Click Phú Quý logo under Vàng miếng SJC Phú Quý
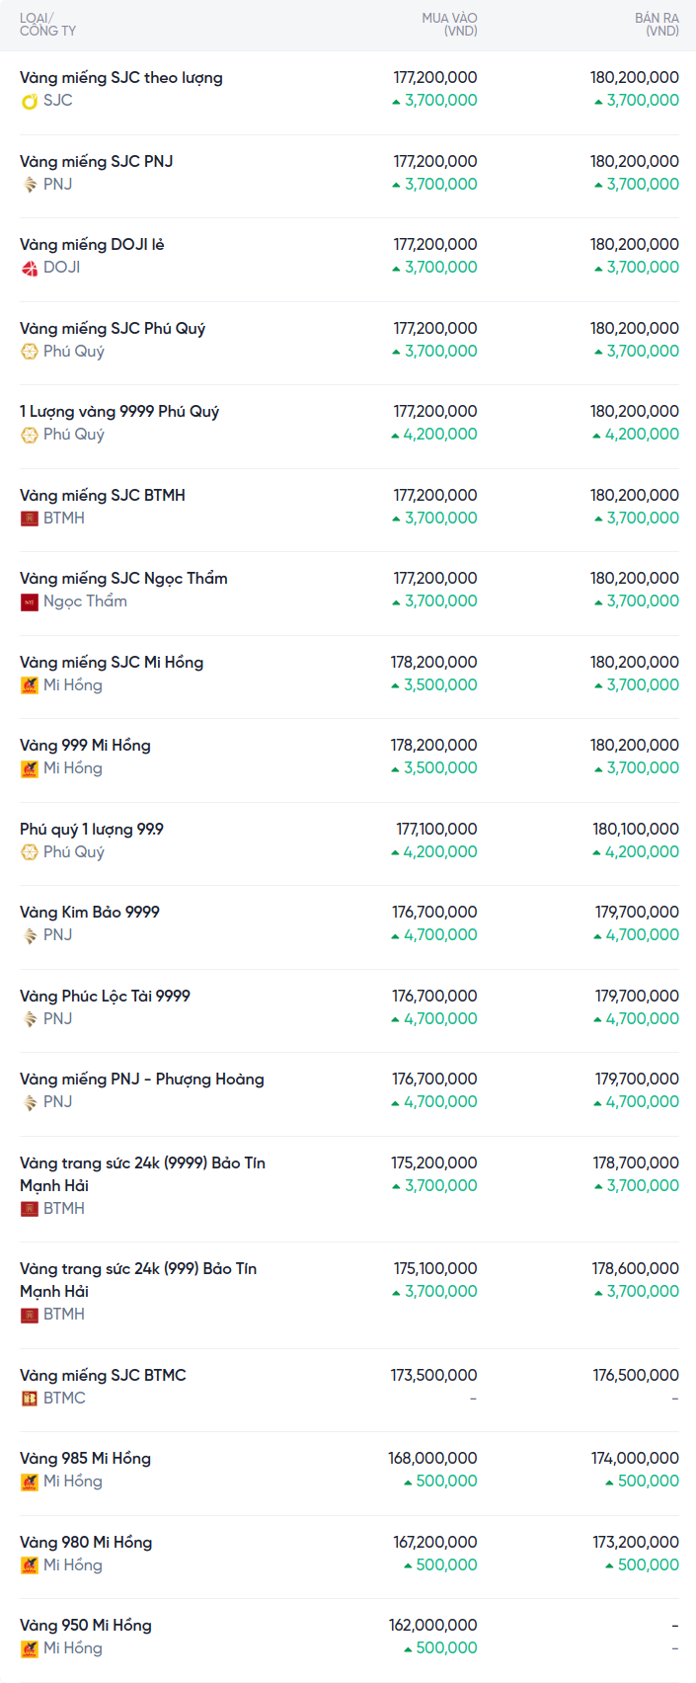 [x=30, y=352]
